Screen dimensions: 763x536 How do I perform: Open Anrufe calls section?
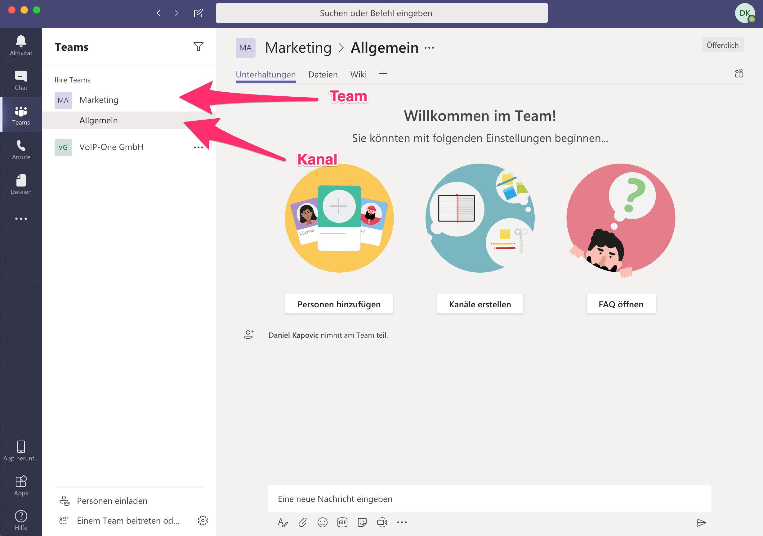click(x=21, y=150)
